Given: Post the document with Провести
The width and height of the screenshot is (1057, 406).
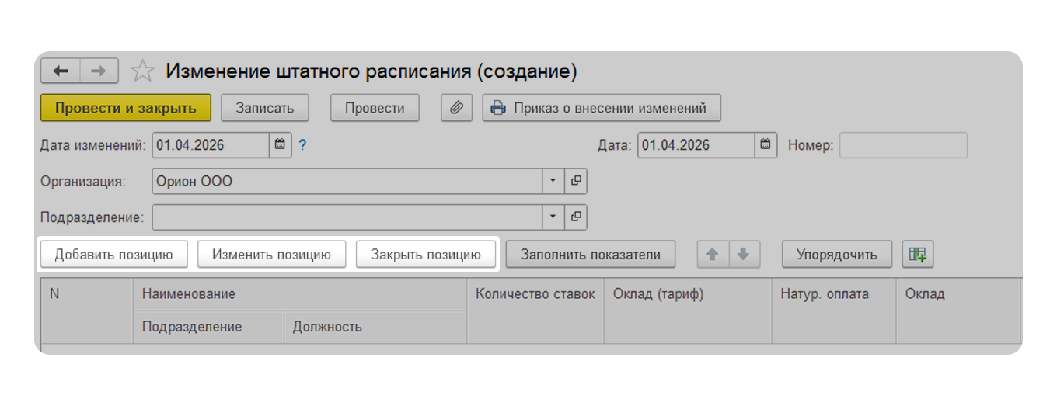Looking at the screenshot, I should (375, 108).
